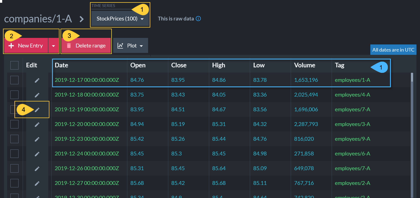Click the New Entry button

tap(26, 46)
